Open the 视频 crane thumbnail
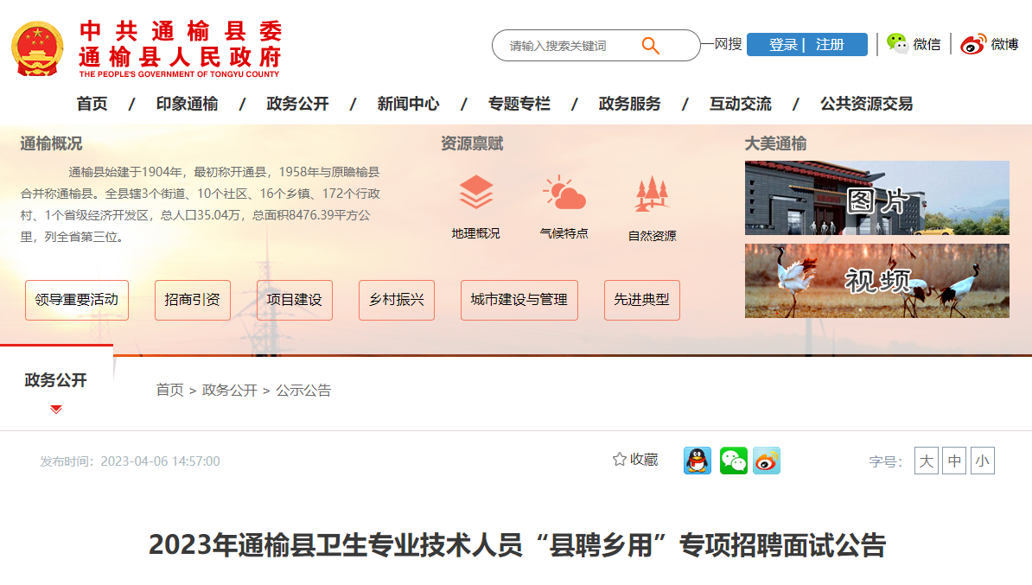The height and width of the screenshot is (585, 1032). (x=876, y=281)
